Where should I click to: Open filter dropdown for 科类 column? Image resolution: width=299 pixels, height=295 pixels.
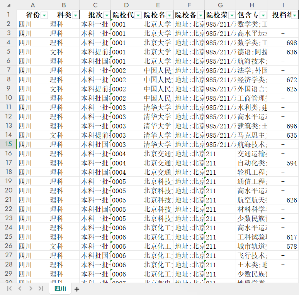coord(75,15)
